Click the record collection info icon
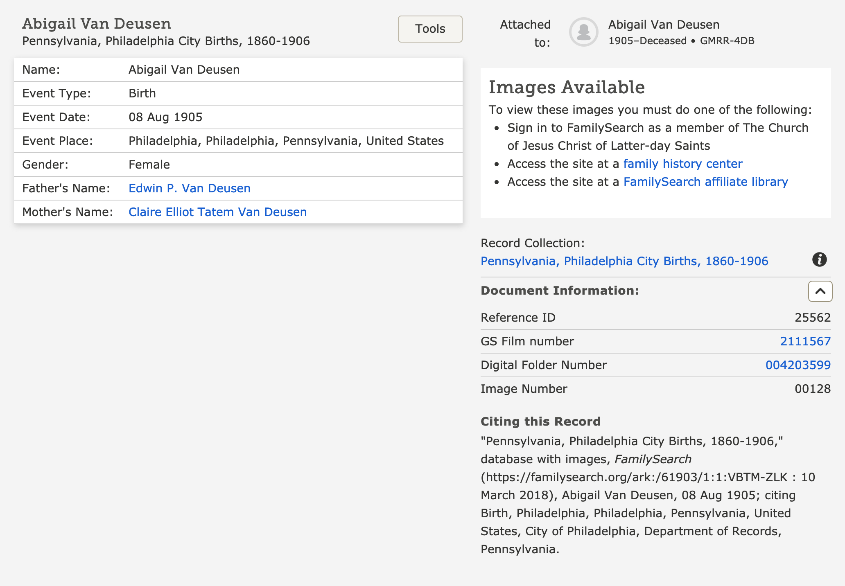Viewport: 845px width, 586px height. (819, 260)
